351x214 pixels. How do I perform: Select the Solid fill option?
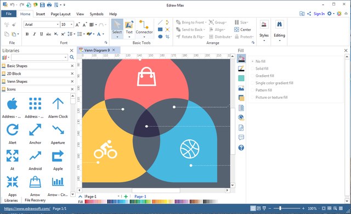click(262, 69)
